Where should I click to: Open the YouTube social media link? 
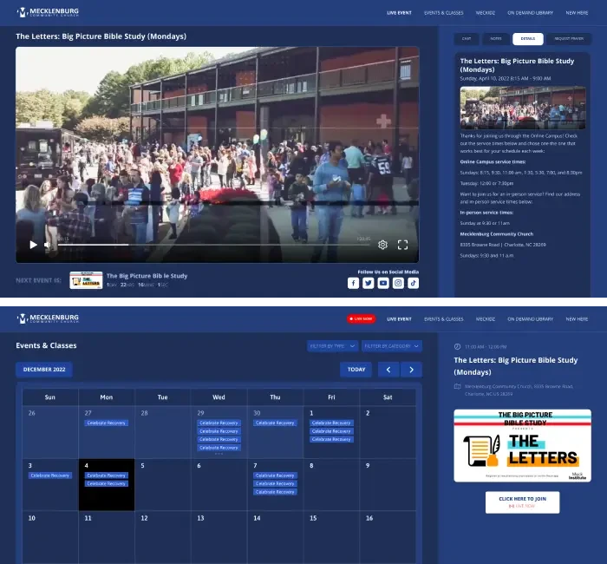pos(383,283)
